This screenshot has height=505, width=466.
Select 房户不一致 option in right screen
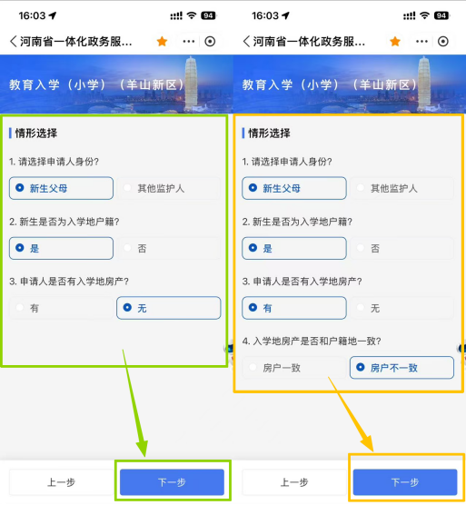click(402, 368)
